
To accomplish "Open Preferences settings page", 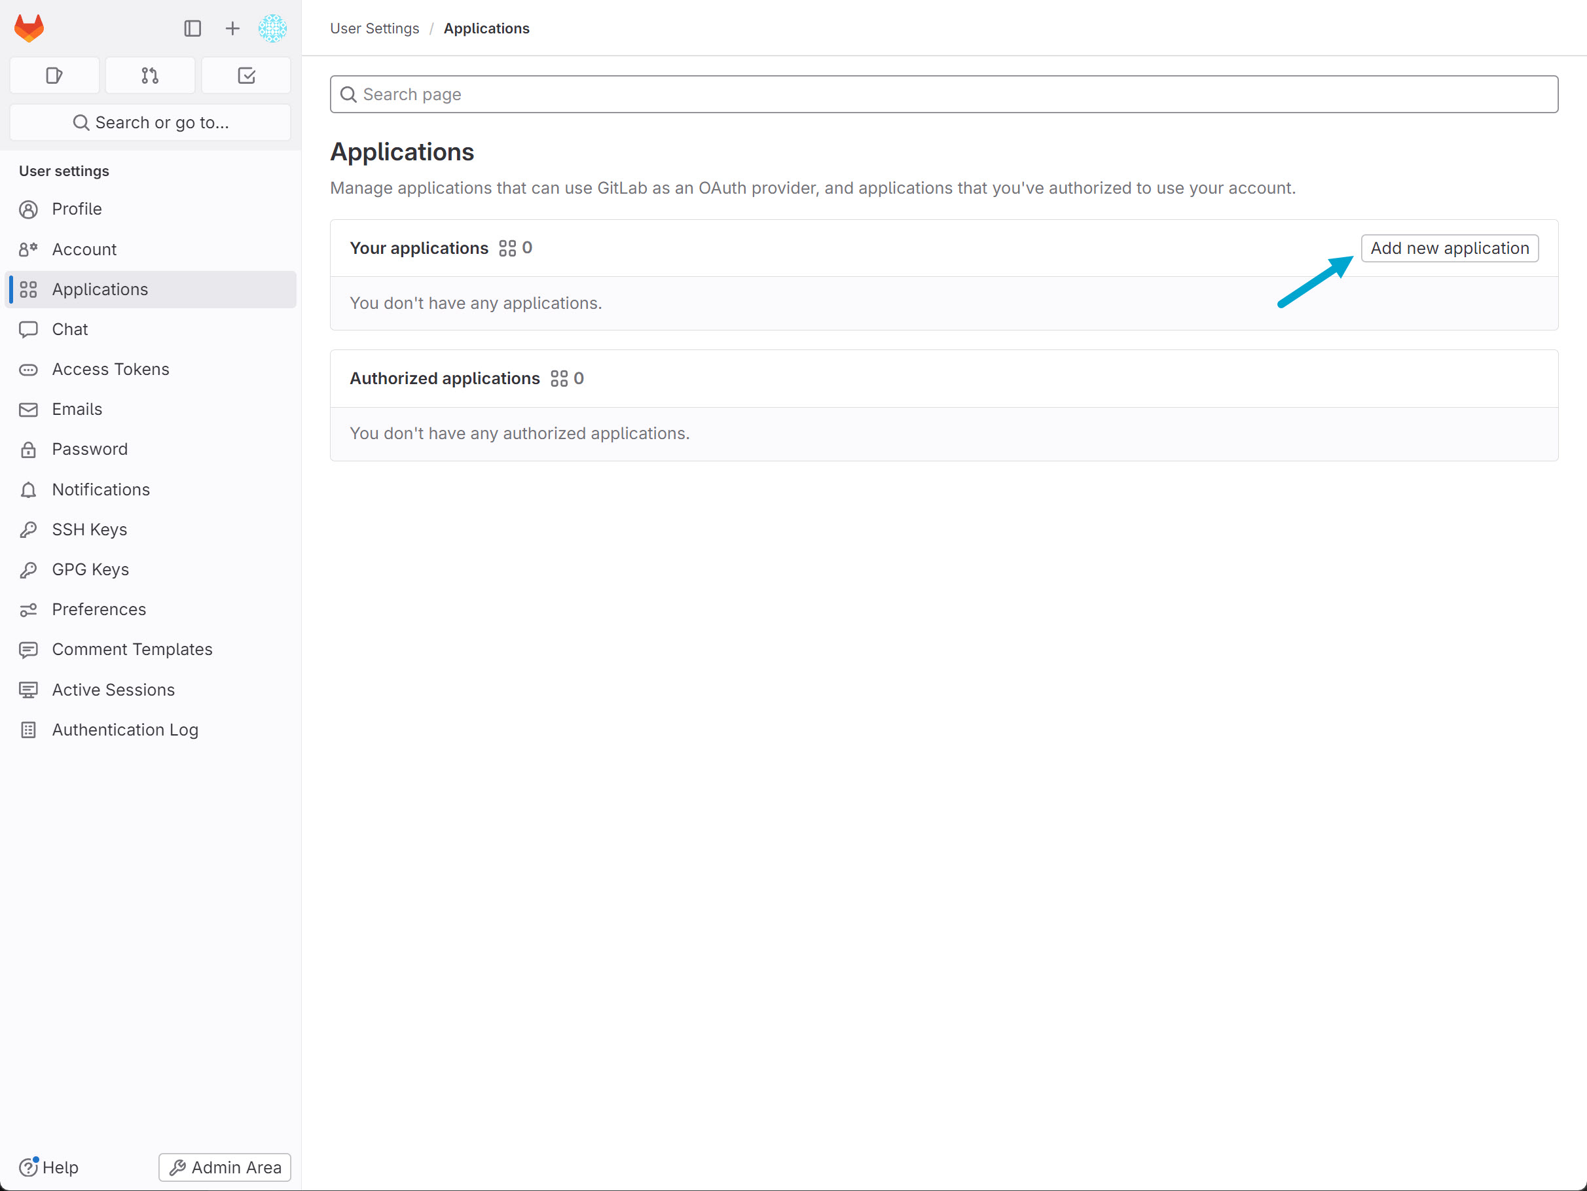I will 98,609.
